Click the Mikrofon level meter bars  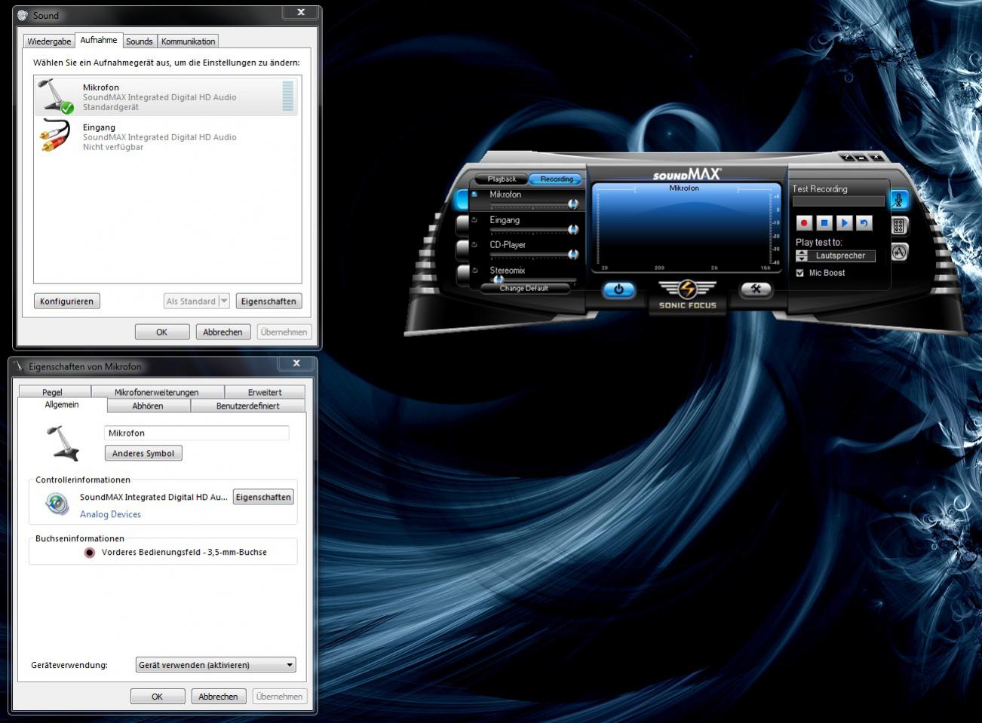click(x=287, y=97)
